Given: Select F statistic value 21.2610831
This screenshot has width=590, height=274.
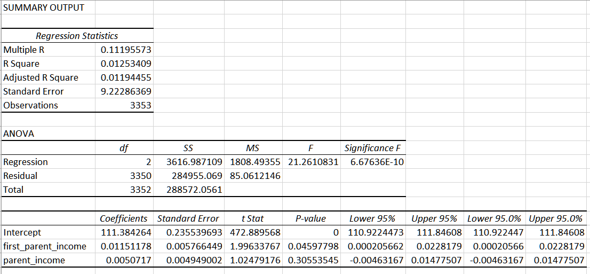Looking at the screenshot, I should click(x=311, y=162).
